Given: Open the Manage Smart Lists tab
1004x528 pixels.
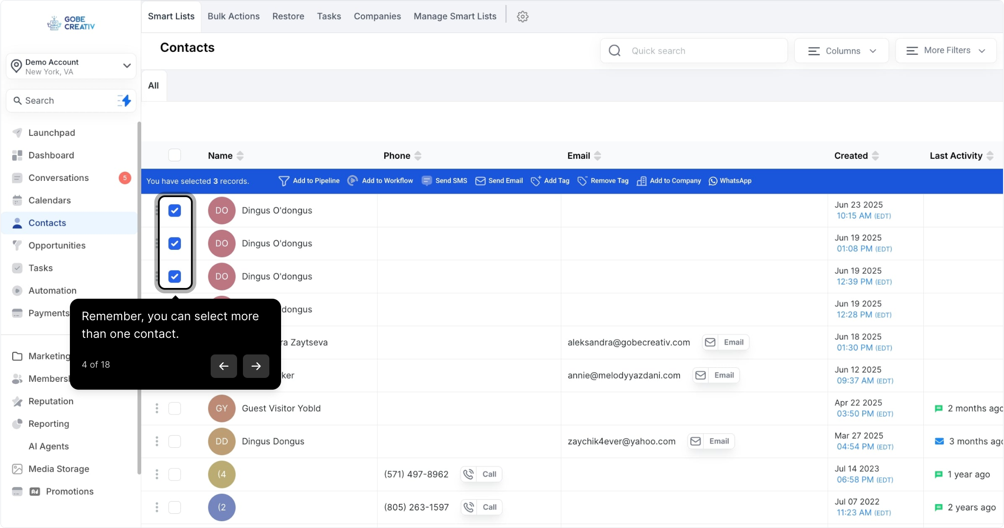Looking at the screenshot, I should point(455,17).
